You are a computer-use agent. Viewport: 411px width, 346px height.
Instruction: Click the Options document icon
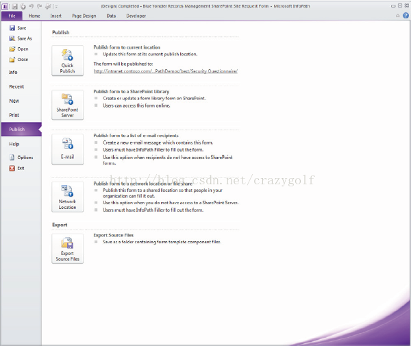coord(12,158)
